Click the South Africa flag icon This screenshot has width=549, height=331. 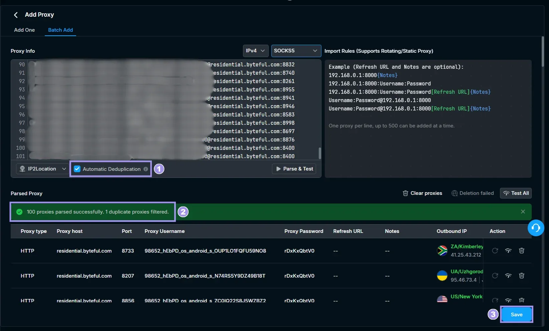(x=442, y=251)
